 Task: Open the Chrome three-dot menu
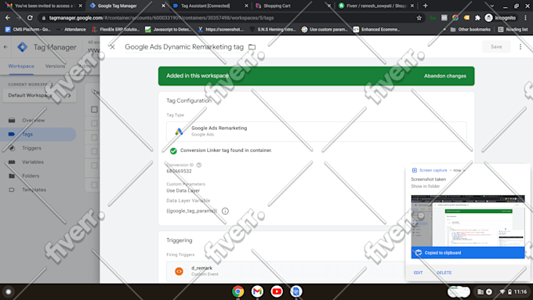(525, 18)
